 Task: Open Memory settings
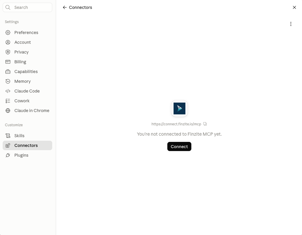tap(27, 81)
